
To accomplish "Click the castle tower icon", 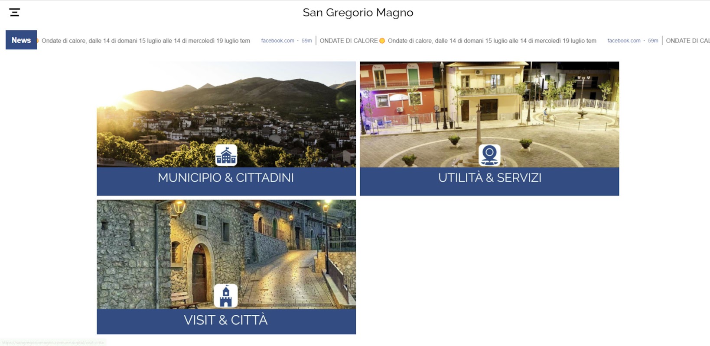I will click(226, 296).
